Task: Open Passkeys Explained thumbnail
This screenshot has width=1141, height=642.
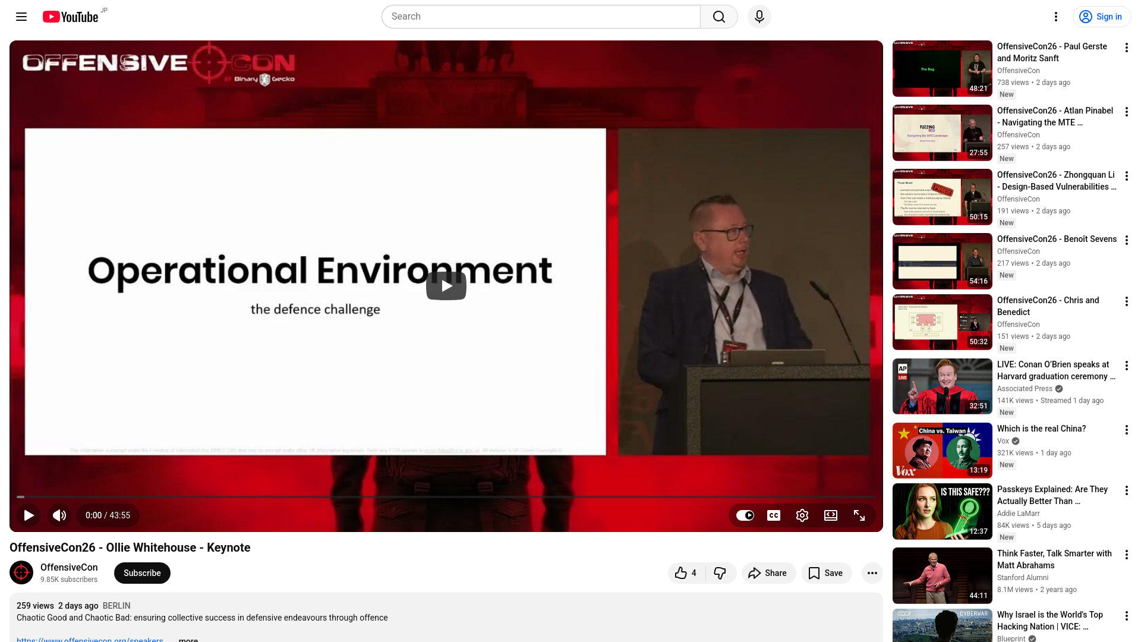Action: click(943, 511)
